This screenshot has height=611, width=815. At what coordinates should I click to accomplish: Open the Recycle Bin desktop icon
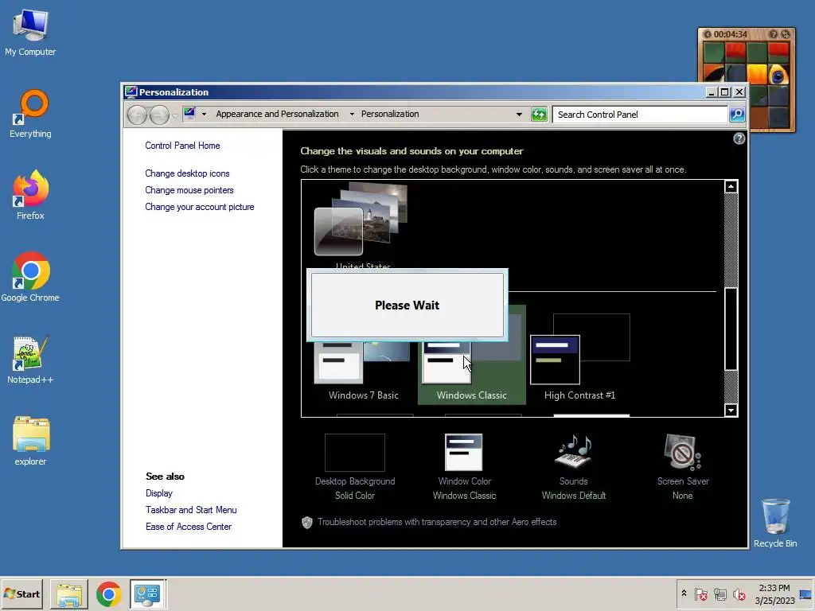775,523
